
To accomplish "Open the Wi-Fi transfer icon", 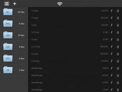I will pyautogui.click(x=60, y=4).
